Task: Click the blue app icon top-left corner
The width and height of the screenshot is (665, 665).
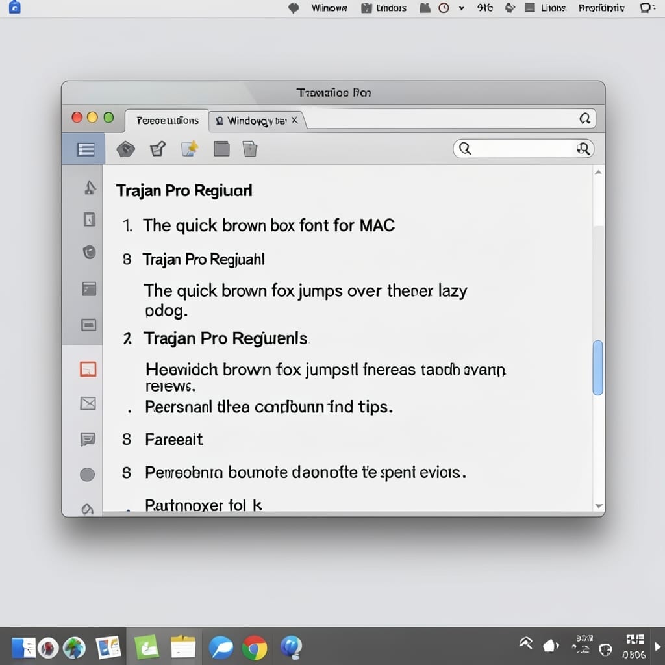Action: [x=14, y=7]
